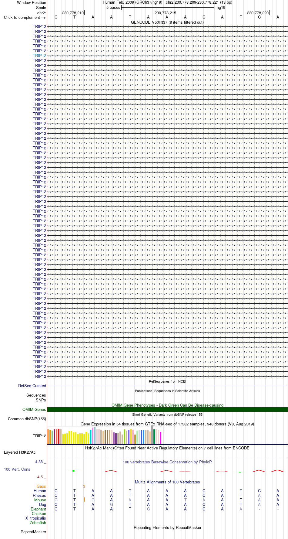The width and height of the screenshot is (288, 539).
Task: Open RefSeq genes from NCBI title
Action: pos(167,381)
